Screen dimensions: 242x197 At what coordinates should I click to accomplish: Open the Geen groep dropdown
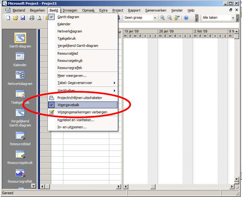155,18
